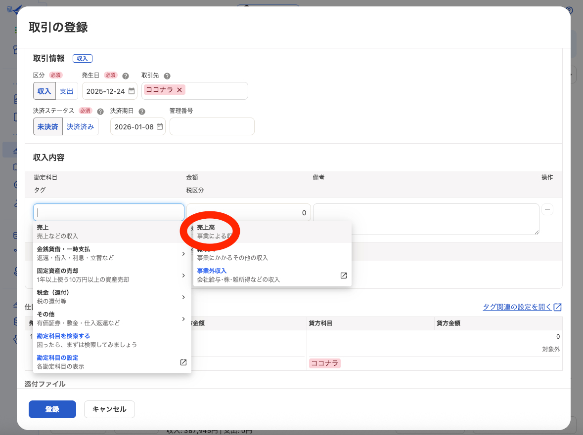583x435 pixels.
Task: Set settlement status to 決済済み
Action: point(80,127)
